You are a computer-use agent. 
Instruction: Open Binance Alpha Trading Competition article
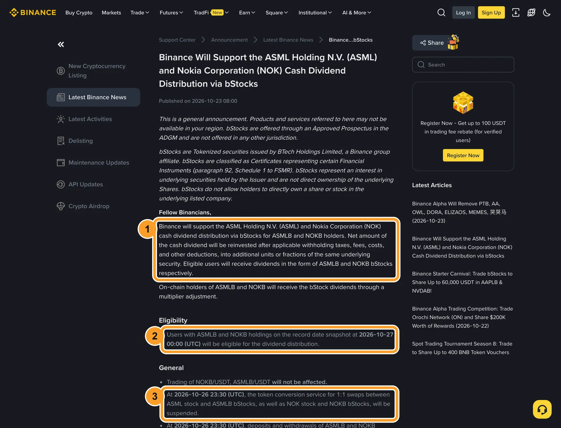pyautogui.click(x=462, y=317)
